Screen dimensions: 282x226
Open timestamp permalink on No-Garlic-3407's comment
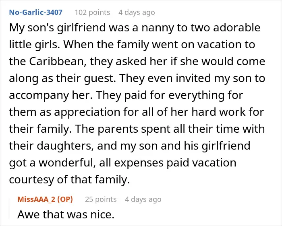pyautogui.click(x=137, y=12)
